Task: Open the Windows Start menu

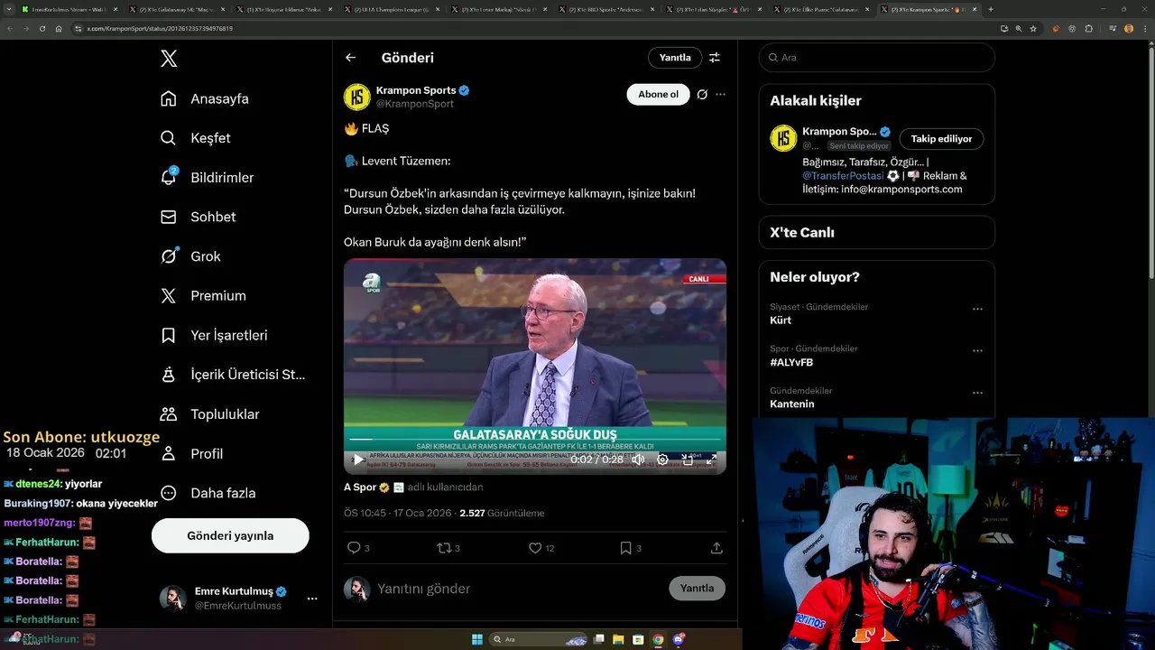Action: click(477, 639)
